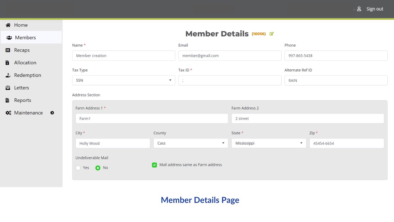Uncheck Mail address same as Farm address
Screen dimensions: 394x222
tap(155, 165)
